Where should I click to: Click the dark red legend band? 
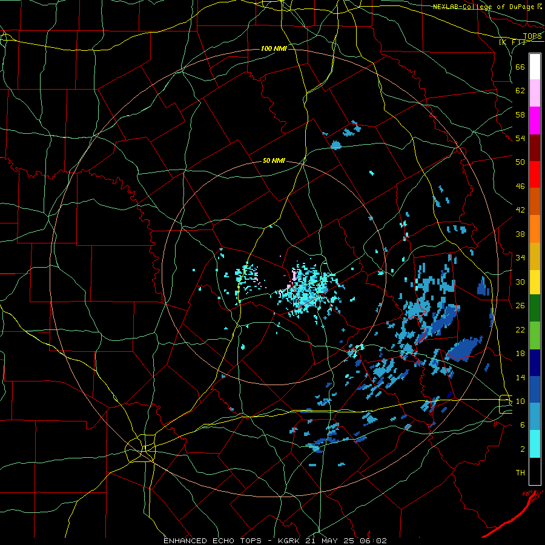pyautogui.click(x=535, y=148)
